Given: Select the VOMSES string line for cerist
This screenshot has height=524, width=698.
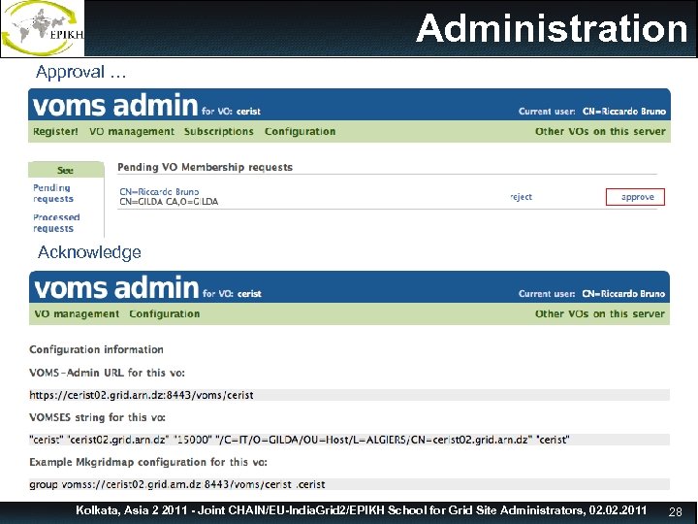Looking at the screenshot, I should tap(349, 440).
